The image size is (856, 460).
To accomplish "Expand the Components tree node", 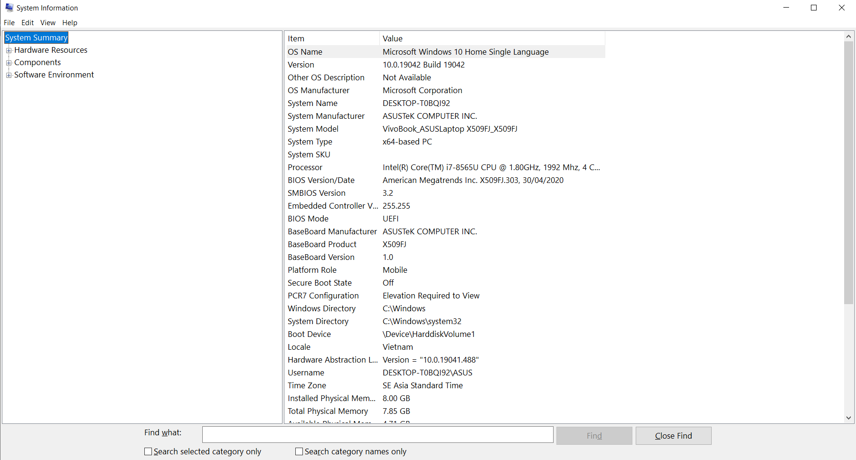I will [9, 62].
